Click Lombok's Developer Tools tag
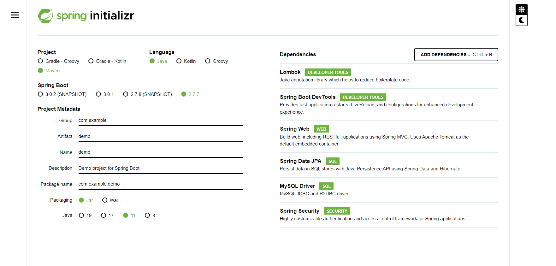The height and width of the screenshot is (266, 556). click(x=328, y=72)
